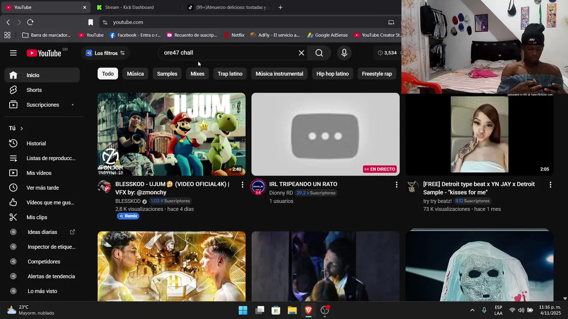This screenshot has height=319, width=568.
Task: Select the Música filter chip
Action: coord(135,74)
